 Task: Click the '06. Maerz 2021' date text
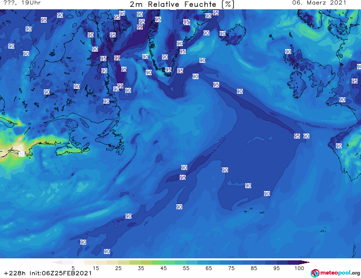coord(319,3)
